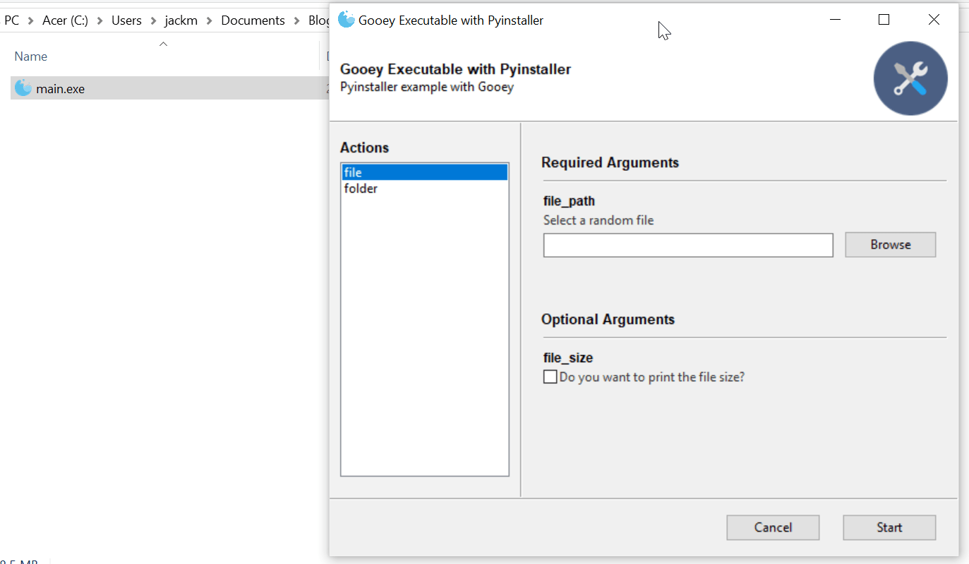Sort by the Name column header in Explorer
The width and height of the screenshot is (969, 564).
[31, 56]
